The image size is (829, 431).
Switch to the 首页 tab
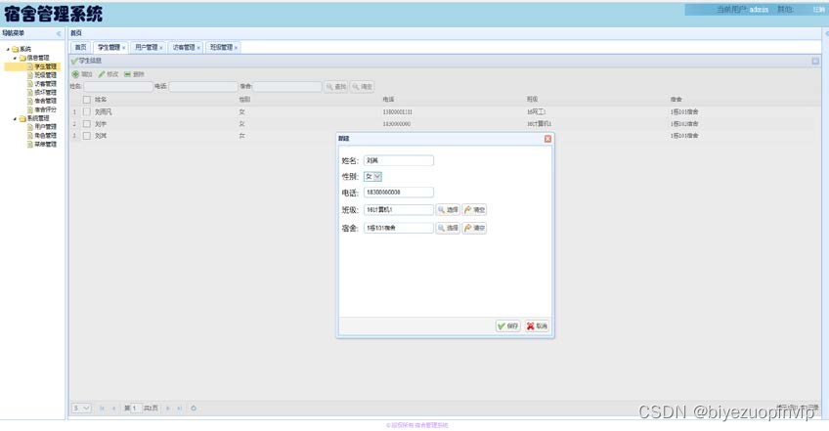pos(80,48)
